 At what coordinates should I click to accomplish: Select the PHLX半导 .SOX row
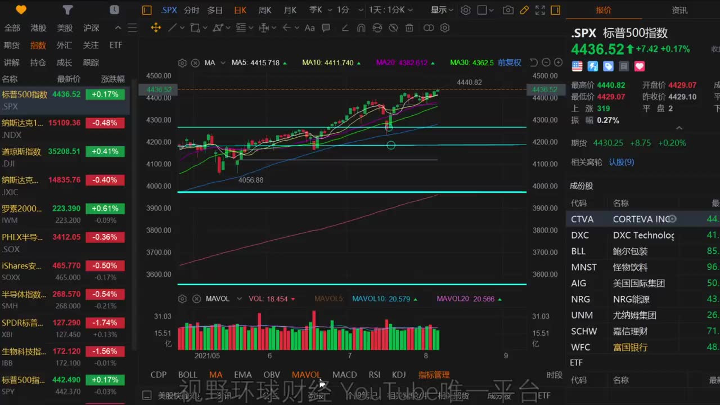pos(65,243)
